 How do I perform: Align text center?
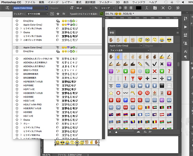tap(125, 8)
